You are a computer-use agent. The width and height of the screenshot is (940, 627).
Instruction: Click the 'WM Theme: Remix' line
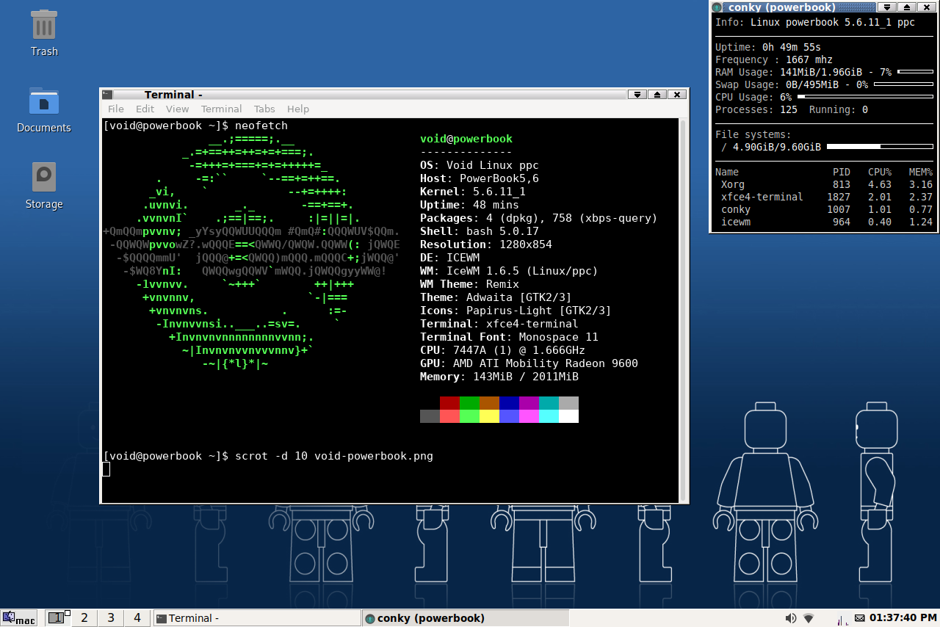470,284
